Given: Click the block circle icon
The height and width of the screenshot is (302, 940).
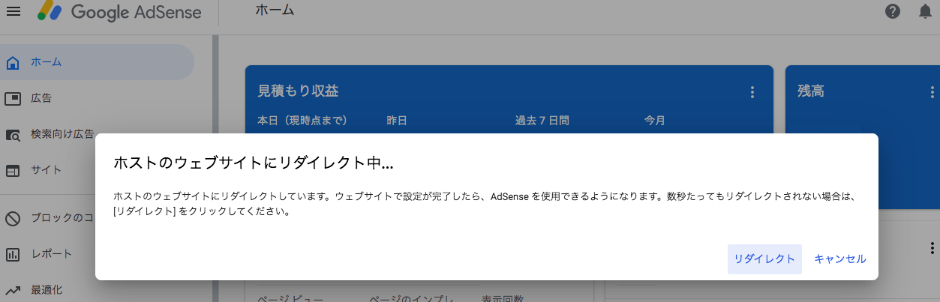Looking at the screenshot, I should click(13, 218).
